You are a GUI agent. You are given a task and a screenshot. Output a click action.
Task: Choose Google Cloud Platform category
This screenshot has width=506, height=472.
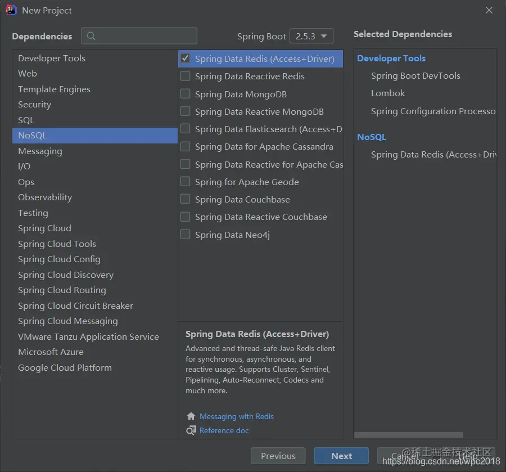95,368
